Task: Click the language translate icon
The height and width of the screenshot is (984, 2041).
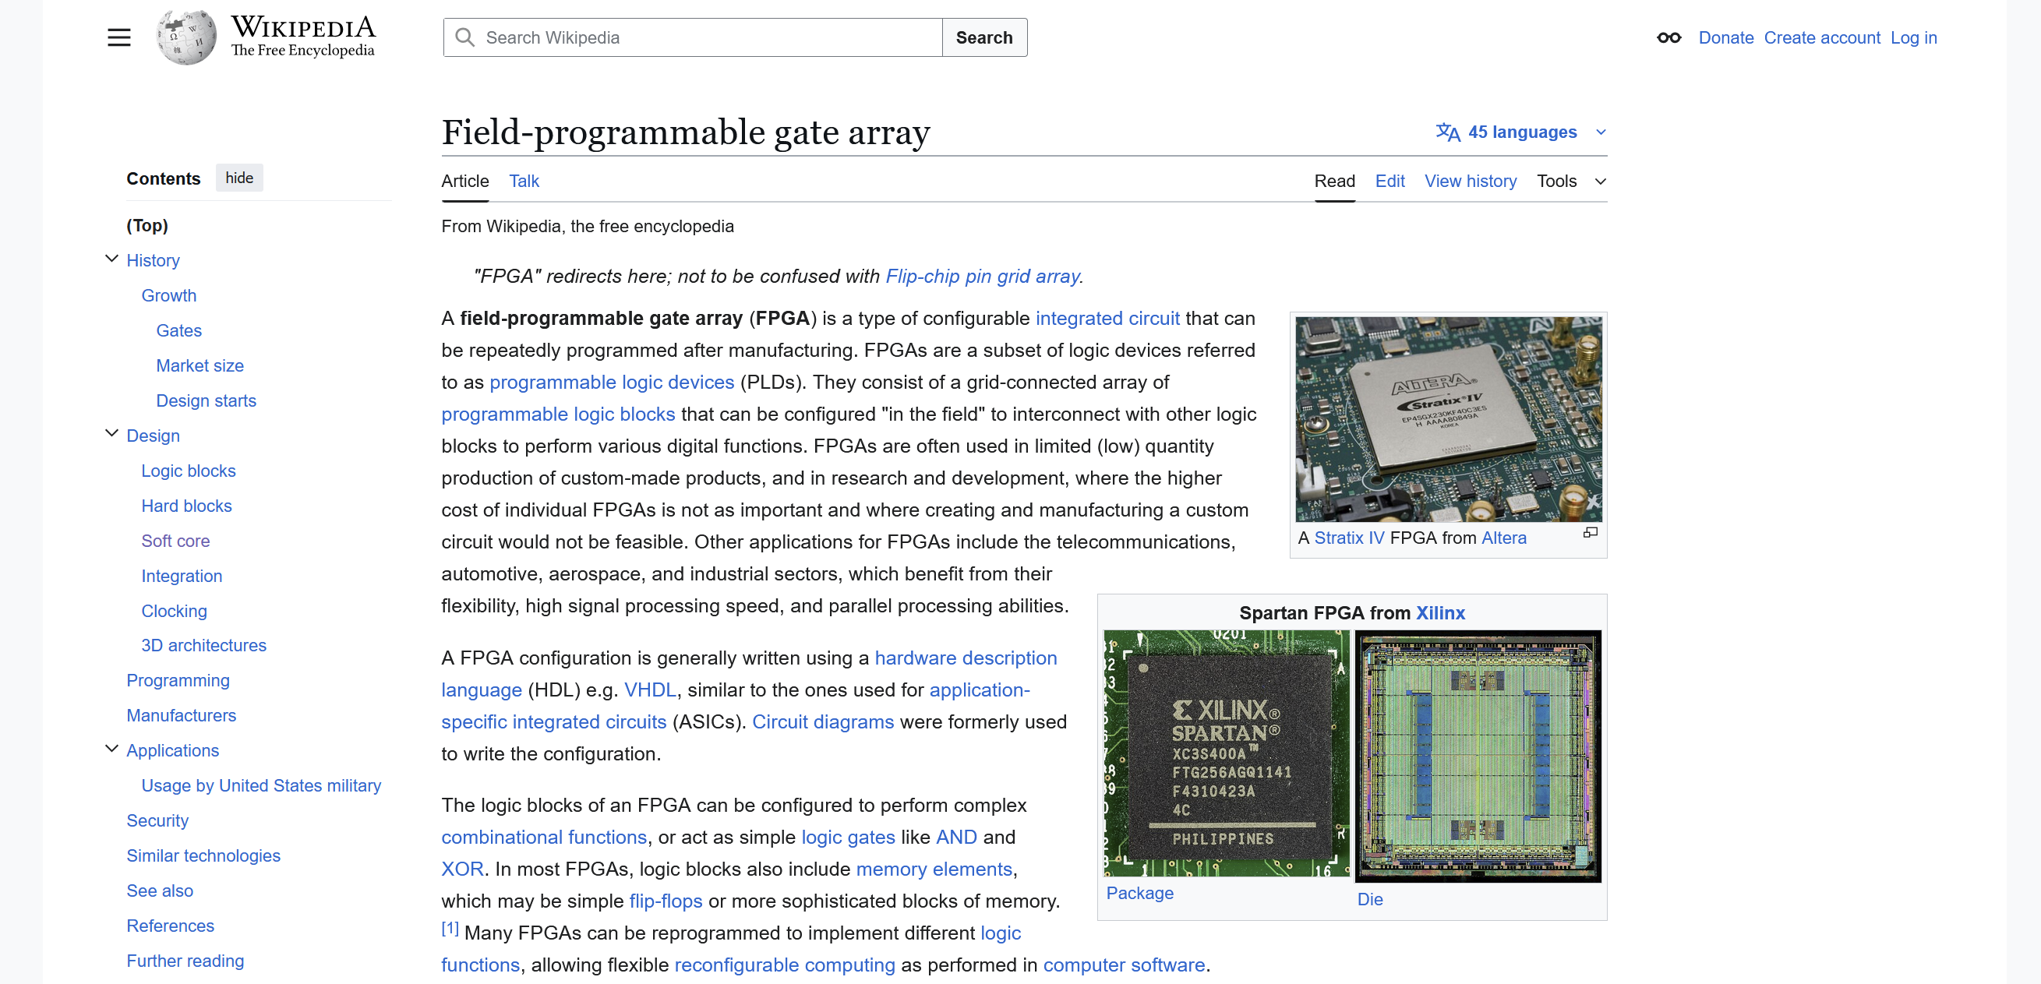Action: tap(1447, 132)
